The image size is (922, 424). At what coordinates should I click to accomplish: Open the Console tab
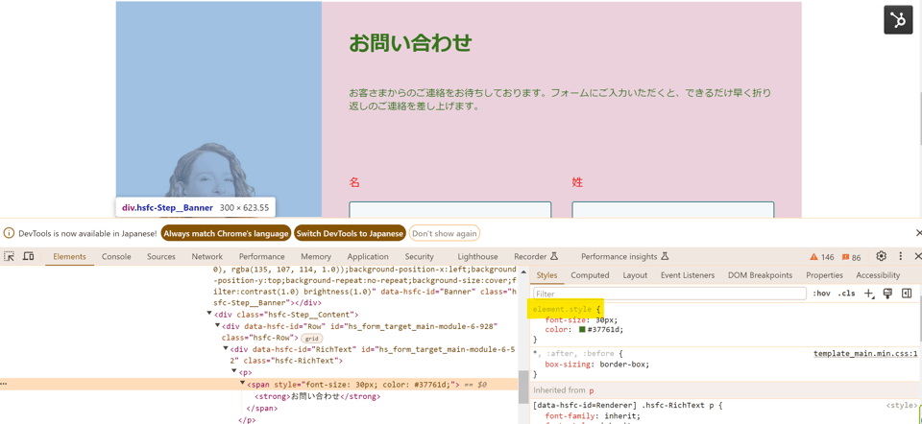click(x=116, y=257)
